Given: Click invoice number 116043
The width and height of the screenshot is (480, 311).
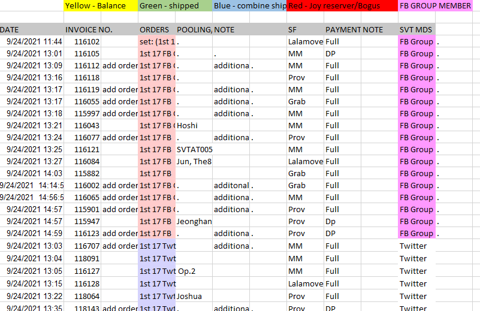Looking at the screenshot, I should [x=82, y=125].
